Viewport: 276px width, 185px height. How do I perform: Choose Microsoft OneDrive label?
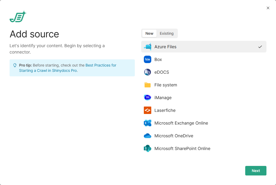click(174, 136)
